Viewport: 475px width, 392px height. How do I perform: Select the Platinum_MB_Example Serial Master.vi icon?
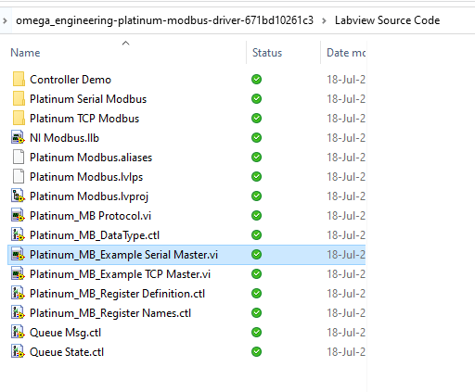click(x=18, y=255)
